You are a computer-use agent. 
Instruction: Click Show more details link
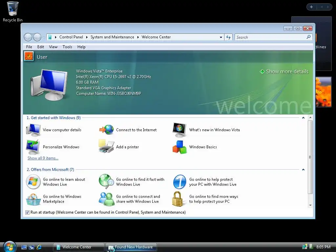[284, 71]
